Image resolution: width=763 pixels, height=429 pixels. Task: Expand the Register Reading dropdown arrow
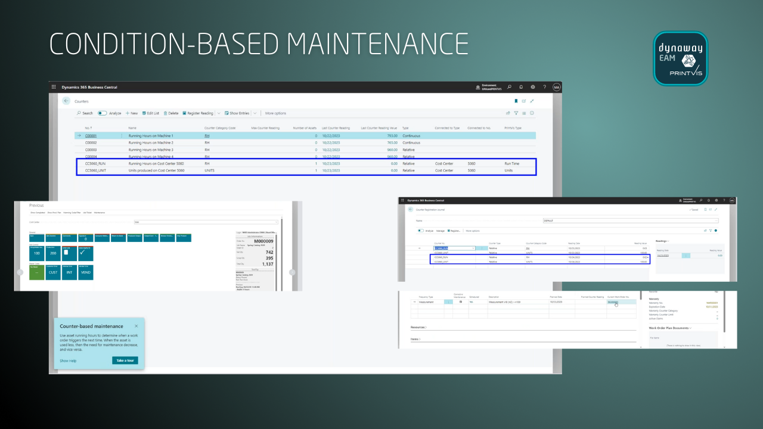pyautogui.click(x=218, y=113)
